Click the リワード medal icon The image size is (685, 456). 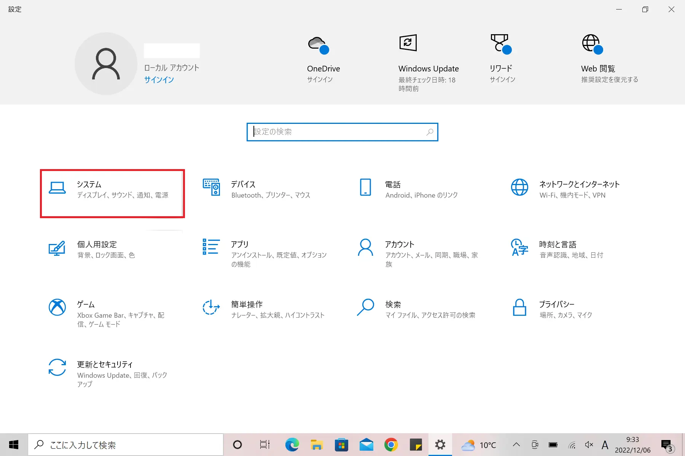[501, 44]
